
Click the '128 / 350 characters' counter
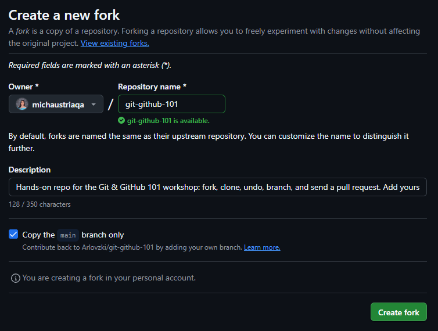40,204
